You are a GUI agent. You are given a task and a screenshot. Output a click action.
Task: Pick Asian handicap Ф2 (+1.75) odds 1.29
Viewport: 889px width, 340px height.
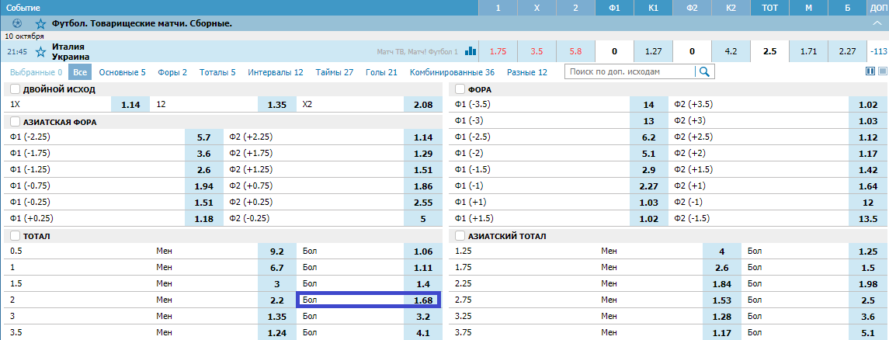pos(423,153)
